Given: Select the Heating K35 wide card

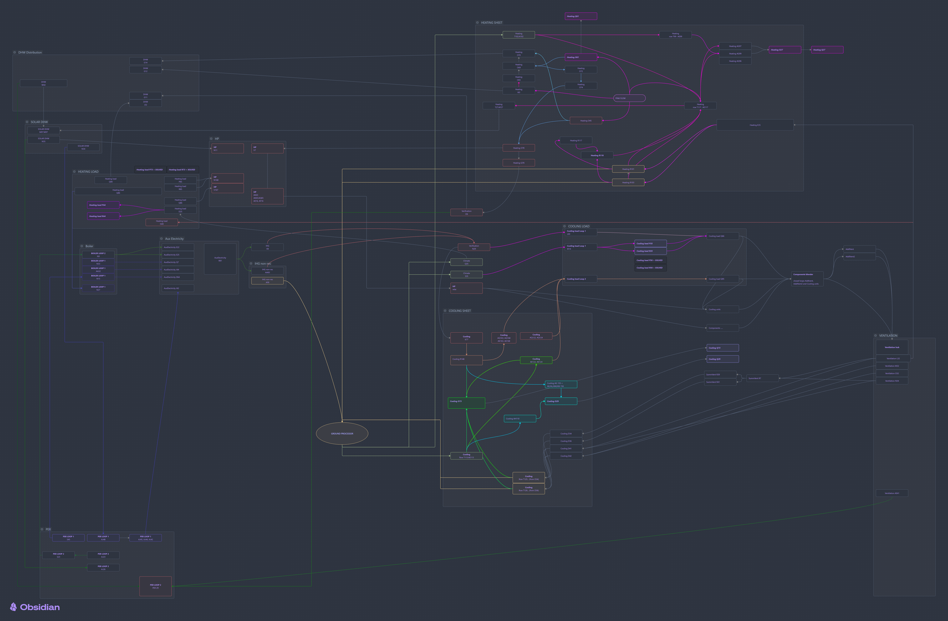Looking at the screenshot, I should tap(754, 125).
